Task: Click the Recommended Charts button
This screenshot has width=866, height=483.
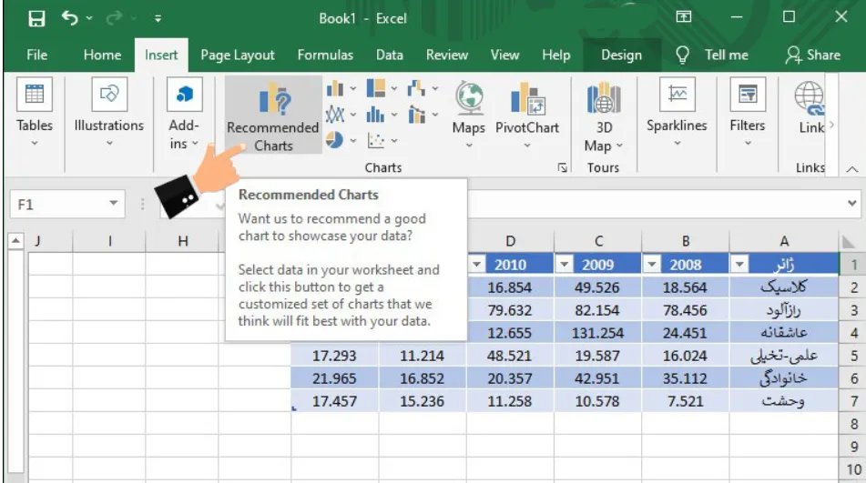Action: 273,116
